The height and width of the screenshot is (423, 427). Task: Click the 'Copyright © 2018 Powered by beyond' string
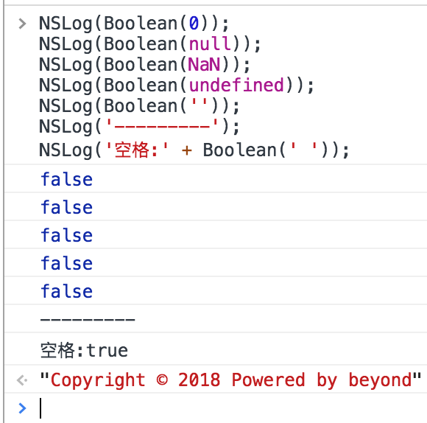230,380
